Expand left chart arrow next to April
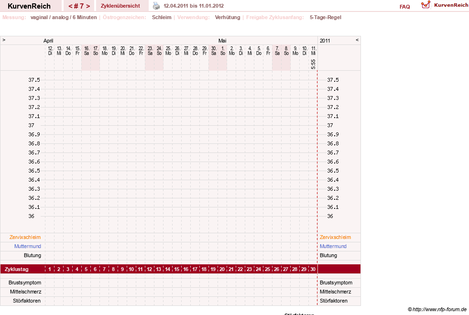This screenshot has width=469, height=315. point(4,40)
